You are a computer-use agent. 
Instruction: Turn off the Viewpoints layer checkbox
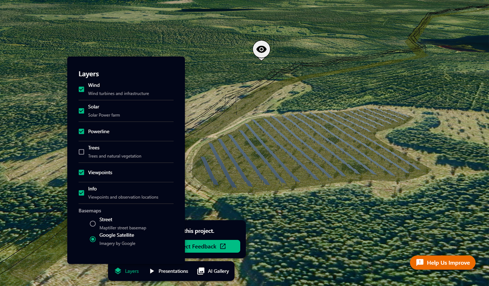pyautogui.click(x=81, y=172)
